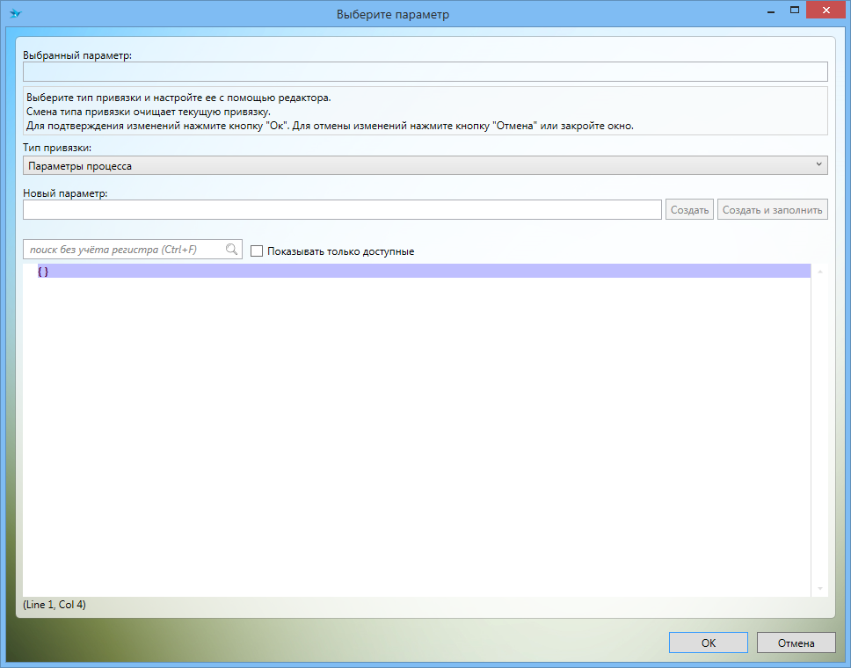Screen dimensions: 851x668
Task: Confirm with the OK button
Action: coord(708,643)
